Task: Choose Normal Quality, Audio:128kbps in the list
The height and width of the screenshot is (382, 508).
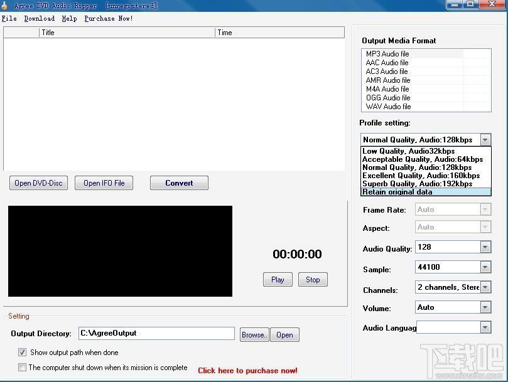Action: (426, 167)
